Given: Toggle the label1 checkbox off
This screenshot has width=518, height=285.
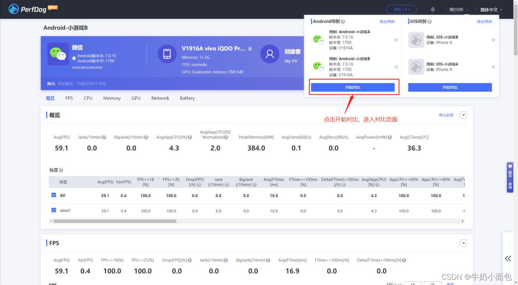Looking at the screenshot, I should tap(54, 210).
